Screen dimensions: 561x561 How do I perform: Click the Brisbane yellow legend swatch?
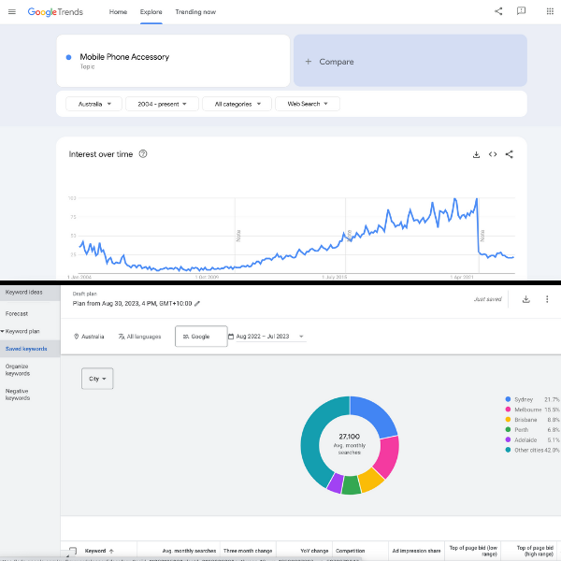(508, 419)
